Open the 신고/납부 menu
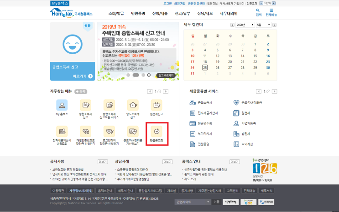The width and height of the screenshot is (339, 212). pos(183,13)
